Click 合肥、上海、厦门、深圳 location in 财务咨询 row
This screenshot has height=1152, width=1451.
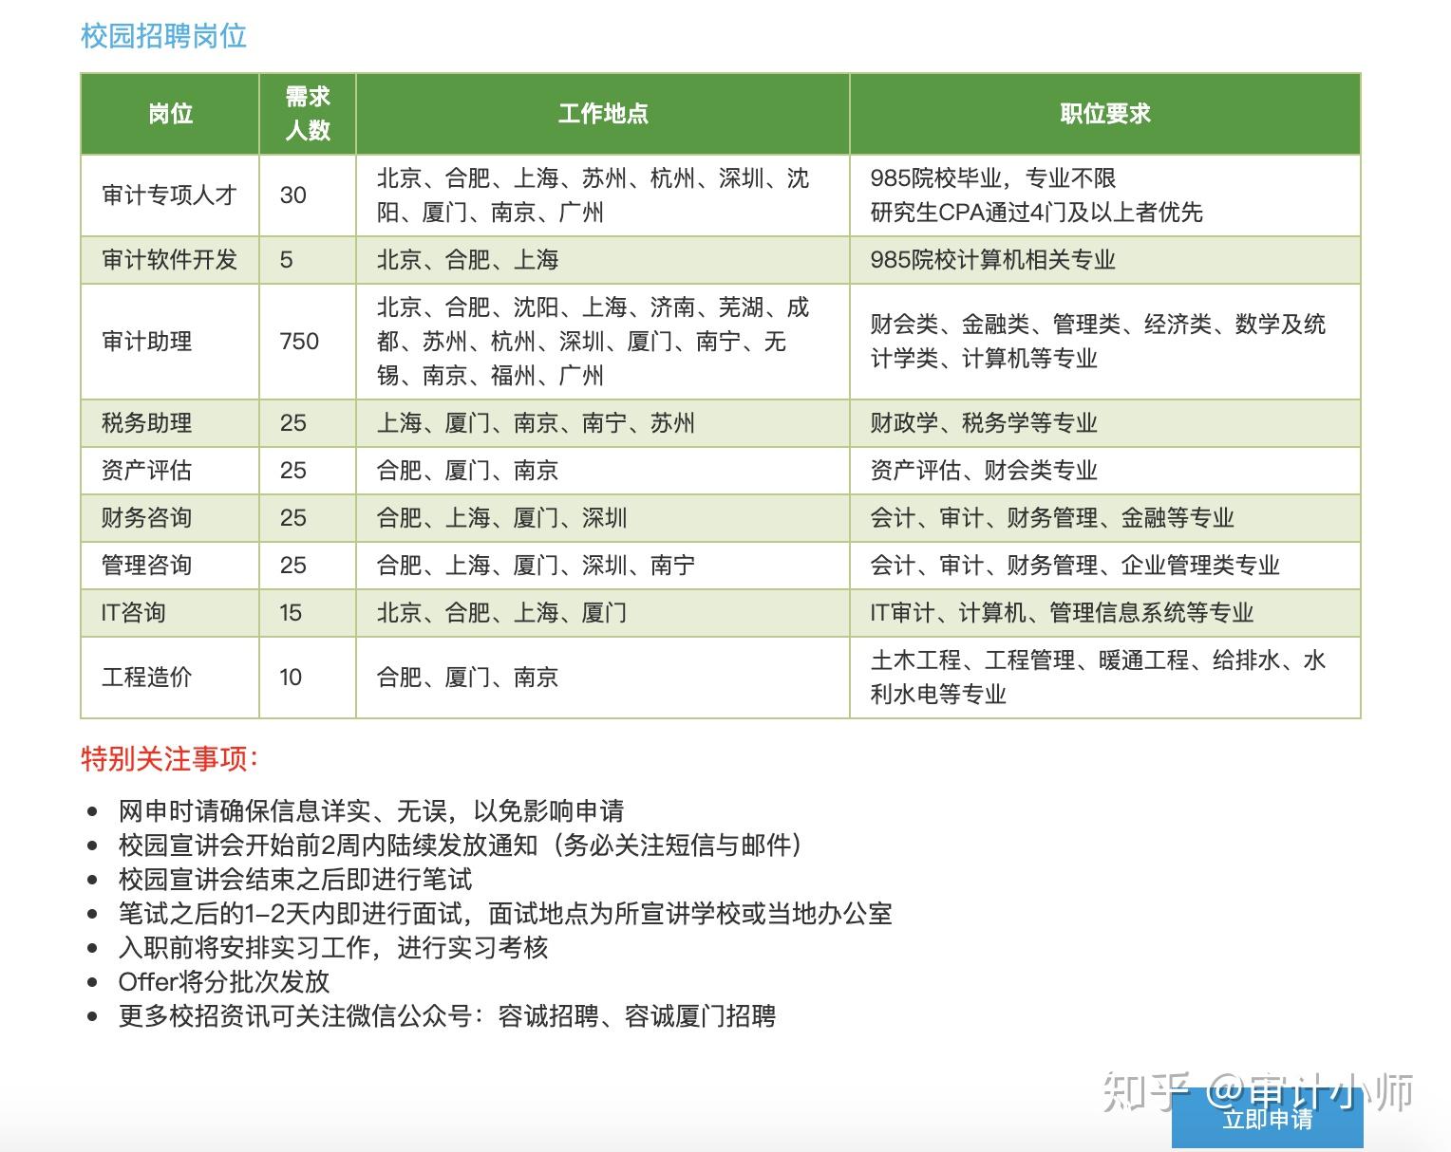pos(603,518)
